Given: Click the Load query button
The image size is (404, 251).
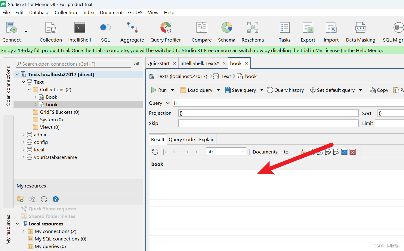Looking at the screenshot, I should (196, 90).
